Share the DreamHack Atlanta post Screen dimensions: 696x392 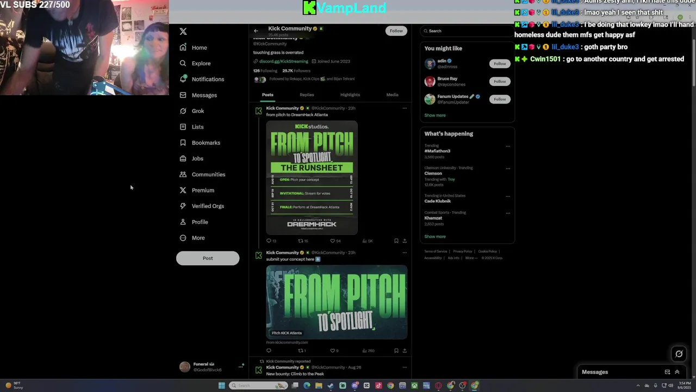pyautogui.click(x=405, y=241)
